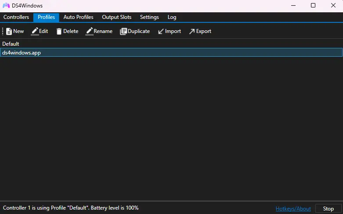Open the Auto Profiles tab
Image resolution: width=343 pixels, height=214 pixels.
(x=78, y=17)
